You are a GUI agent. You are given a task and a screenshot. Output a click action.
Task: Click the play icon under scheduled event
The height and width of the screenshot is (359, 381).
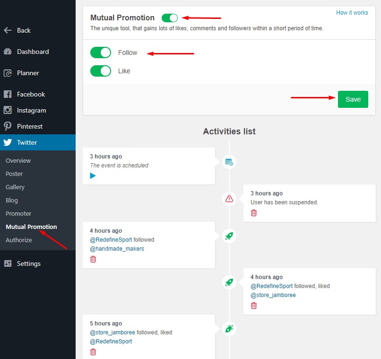click(93, 175)
